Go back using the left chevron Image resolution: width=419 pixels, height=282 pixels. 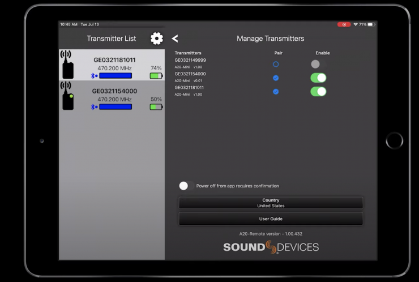pos(175,39)
